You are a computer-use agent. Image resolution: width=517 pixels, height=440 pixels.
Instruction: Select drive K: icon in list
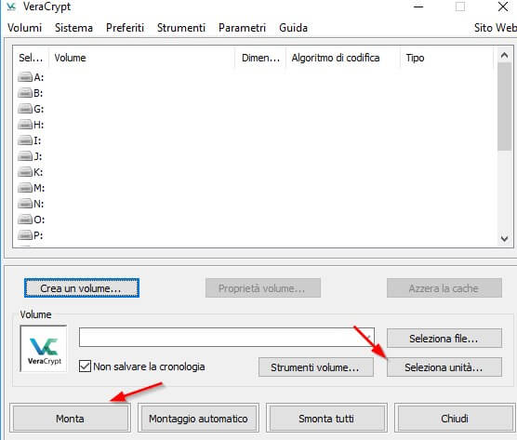coord(25,172)
